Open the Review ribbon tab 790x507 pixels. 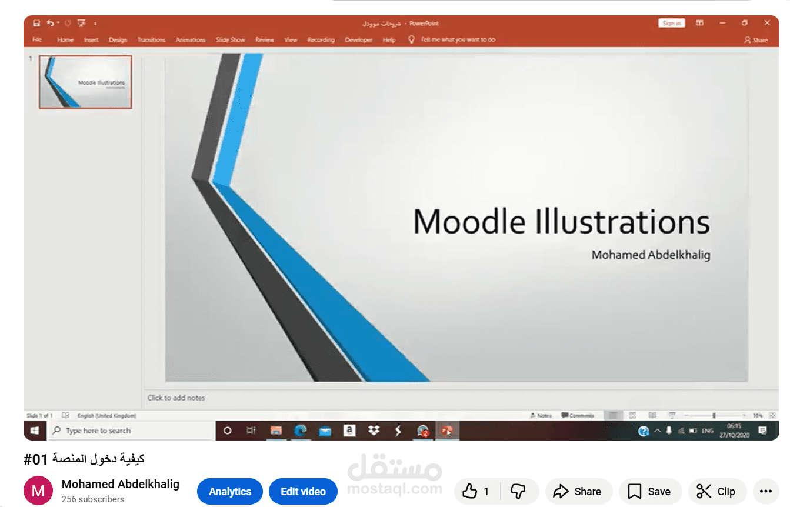[264, 40]
